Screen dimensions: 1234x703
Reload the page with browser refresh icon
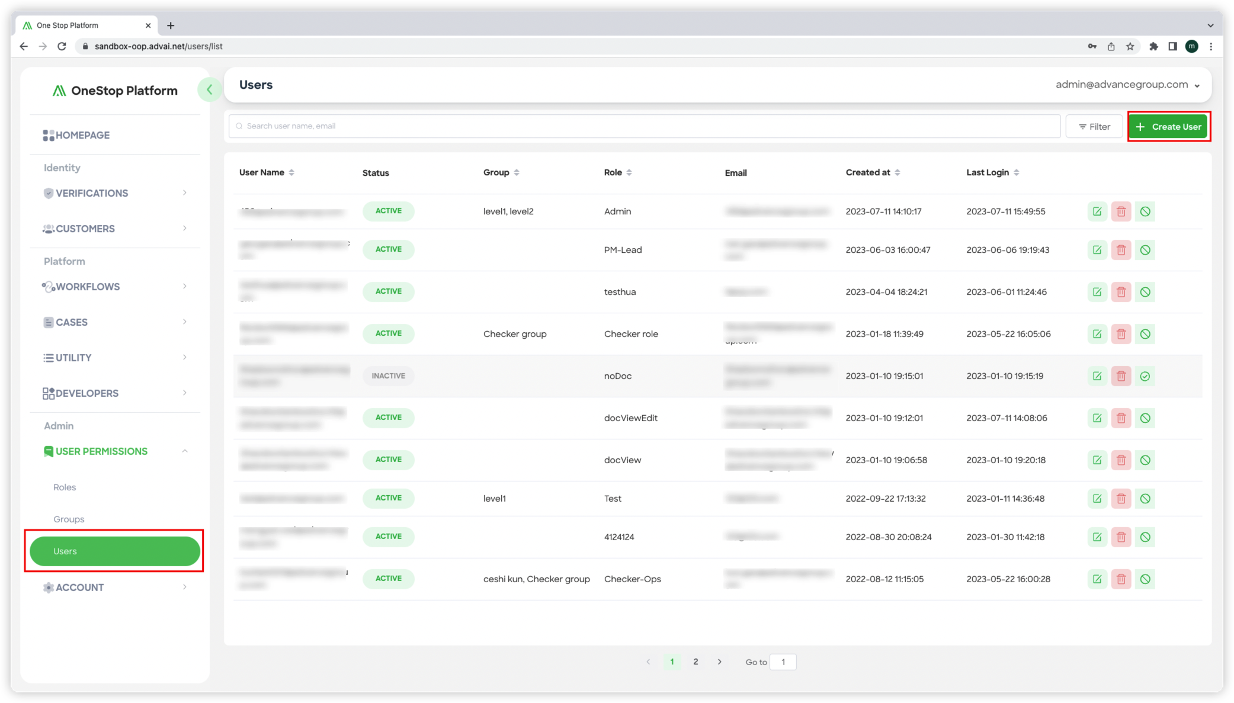(x=62, y=46)
